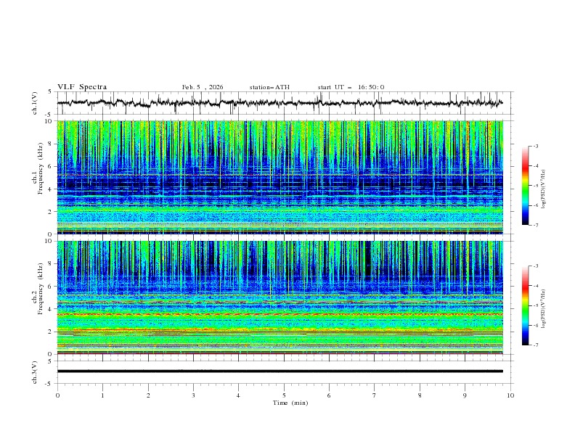
Task: Click the lower PSD color scale bar
Action: 525,305
